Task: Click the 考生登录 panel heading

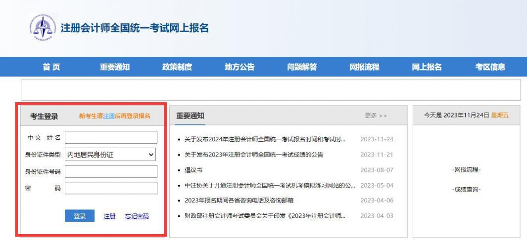Action: tap(44, 117)
